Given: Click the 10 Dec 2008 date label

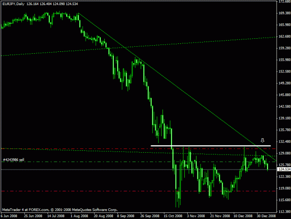Looking at the screenshot, I should pyautogui.click(x=243, y=216).
